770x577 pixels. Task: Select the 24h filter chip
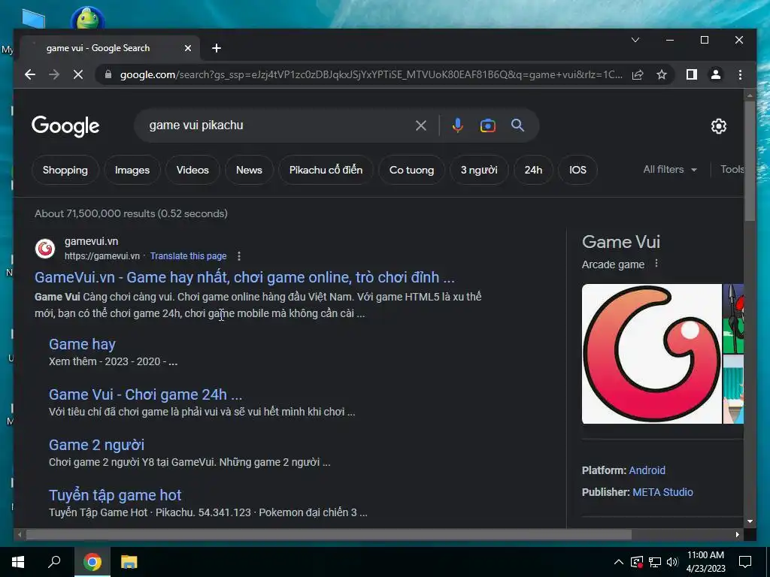533,170
